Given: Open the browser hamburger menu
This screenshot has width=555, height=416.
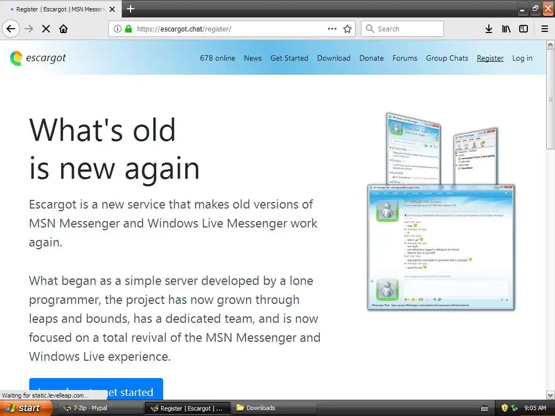Looking at the screenshot, I should click(x=545, y=29).
